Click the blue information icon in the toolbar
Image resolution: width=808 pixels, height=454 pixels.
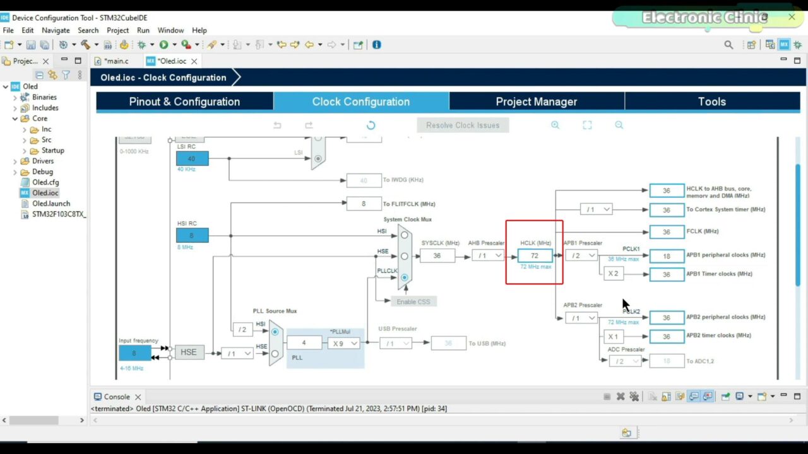[377, 45]
